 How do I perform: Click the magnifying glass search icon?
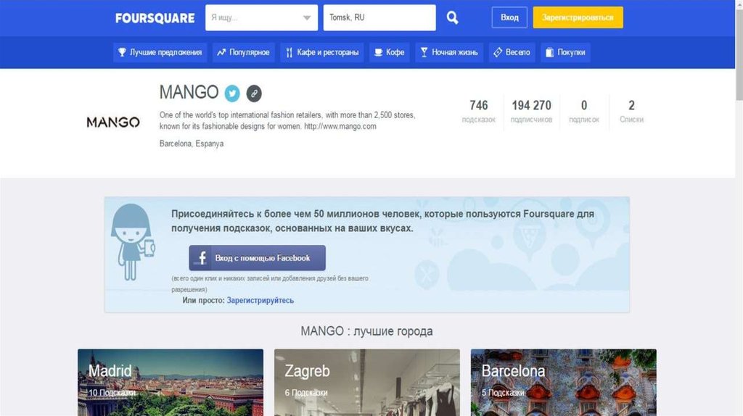point(452,17)
